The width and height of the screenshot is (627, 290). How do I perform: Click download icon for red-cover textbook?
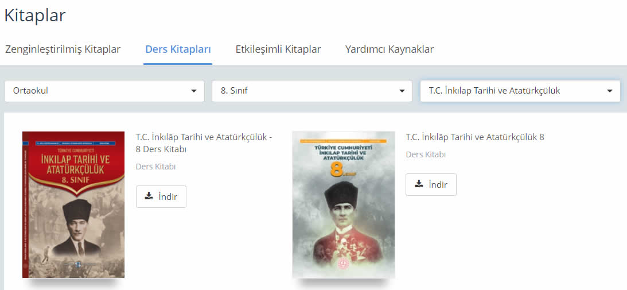click(149, 196)
